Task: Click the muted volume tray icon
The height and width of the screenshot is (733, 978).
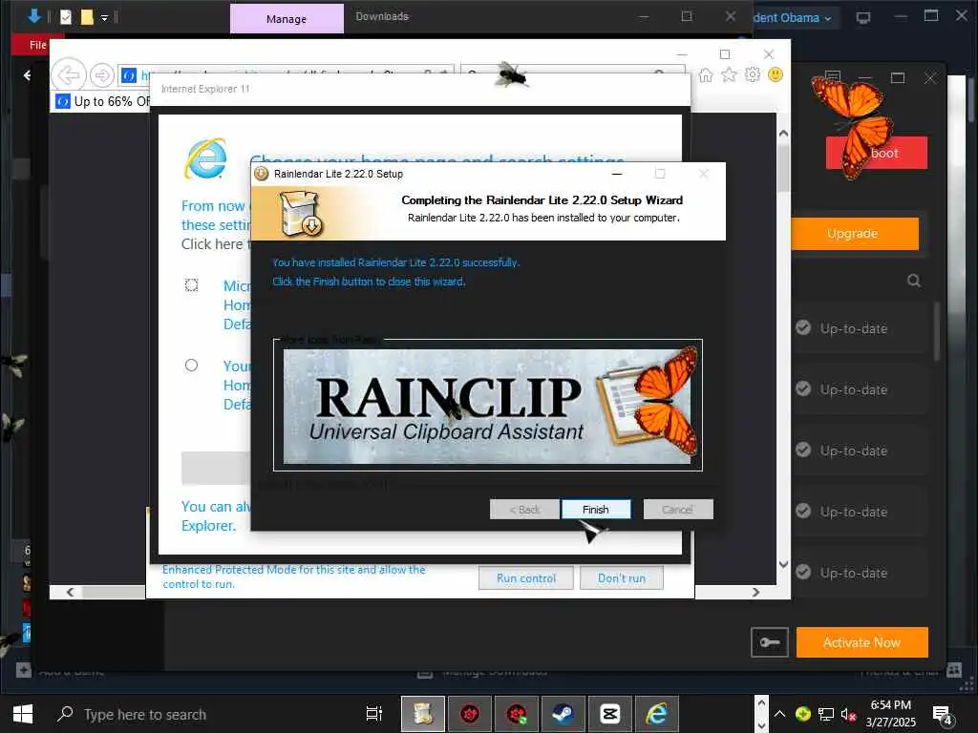Action: [848, 714]
